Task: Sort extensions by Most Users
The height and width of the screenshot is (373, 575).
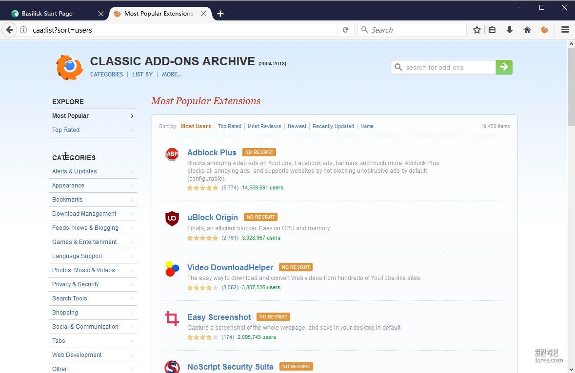Action: [x=196, y=126]
